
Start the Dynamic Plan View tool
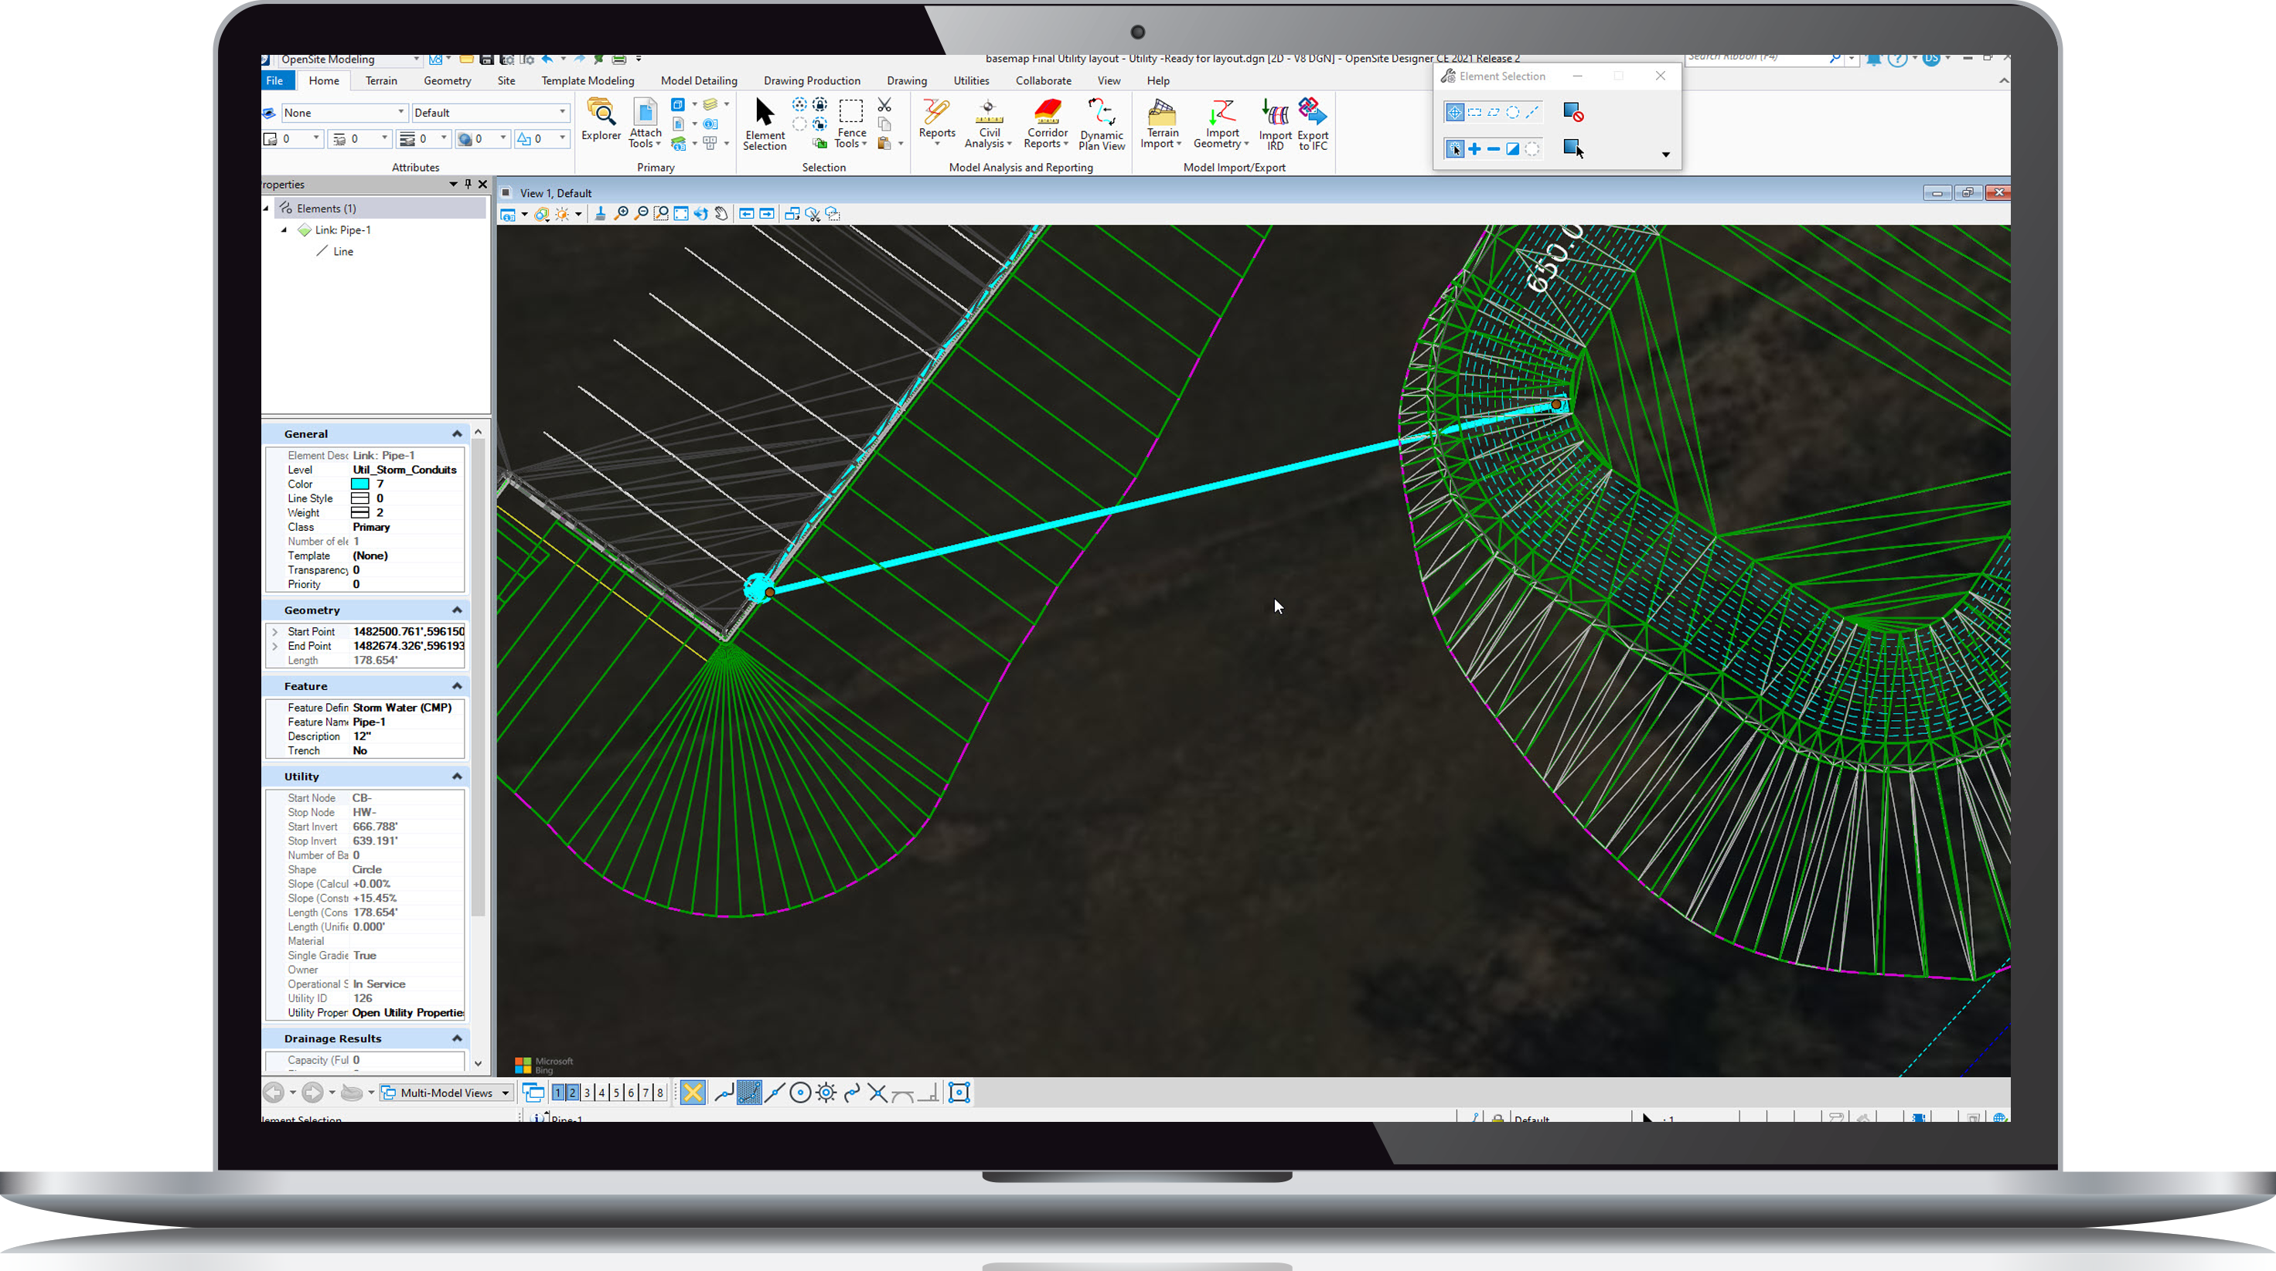coord(1102,124)
